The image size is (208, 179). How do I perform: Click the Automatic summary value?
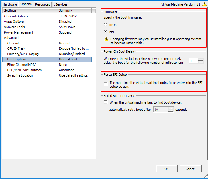[x=66, y=70]
